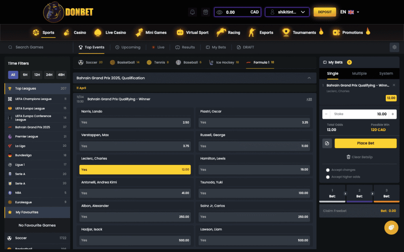Switch to Live events tab

click(x=158, y=47)
